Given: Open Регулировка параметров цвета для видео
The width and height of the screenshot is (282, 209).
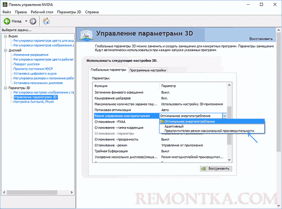Looking at the screenshot, I should click(44, 41).
